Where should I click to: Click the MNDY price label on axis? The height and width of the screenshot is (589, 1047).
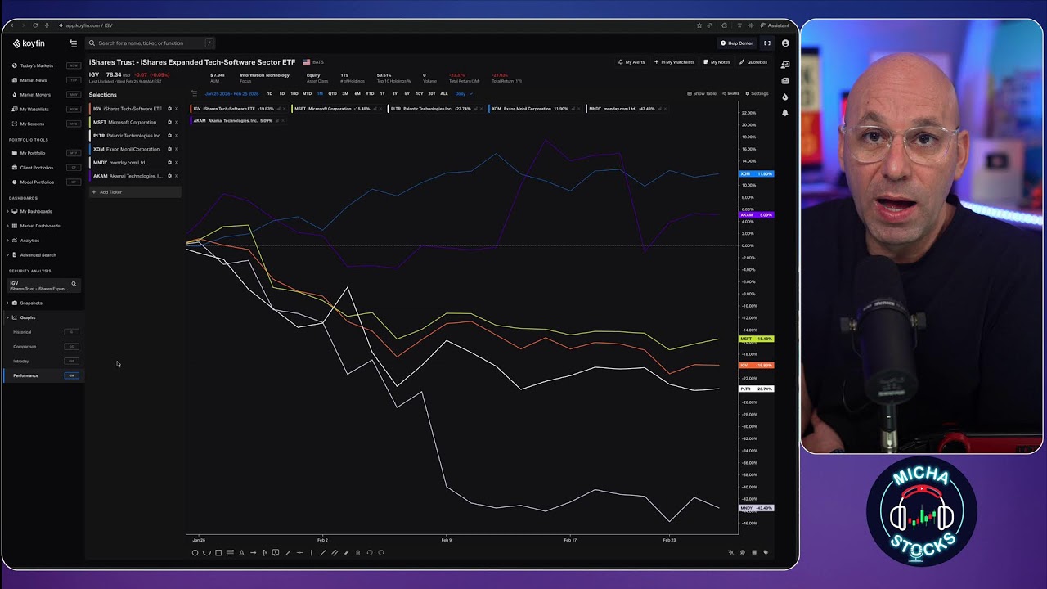[x=756, y=508]
